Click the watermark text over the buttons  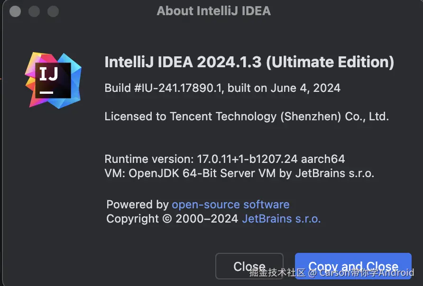[x=331, y=273]
